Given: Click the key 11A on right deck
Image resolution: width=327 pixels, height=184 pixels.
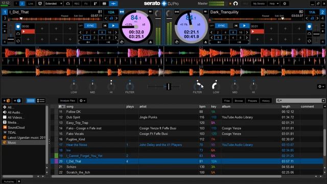Looking at the screenshot, I should [312, 12].
